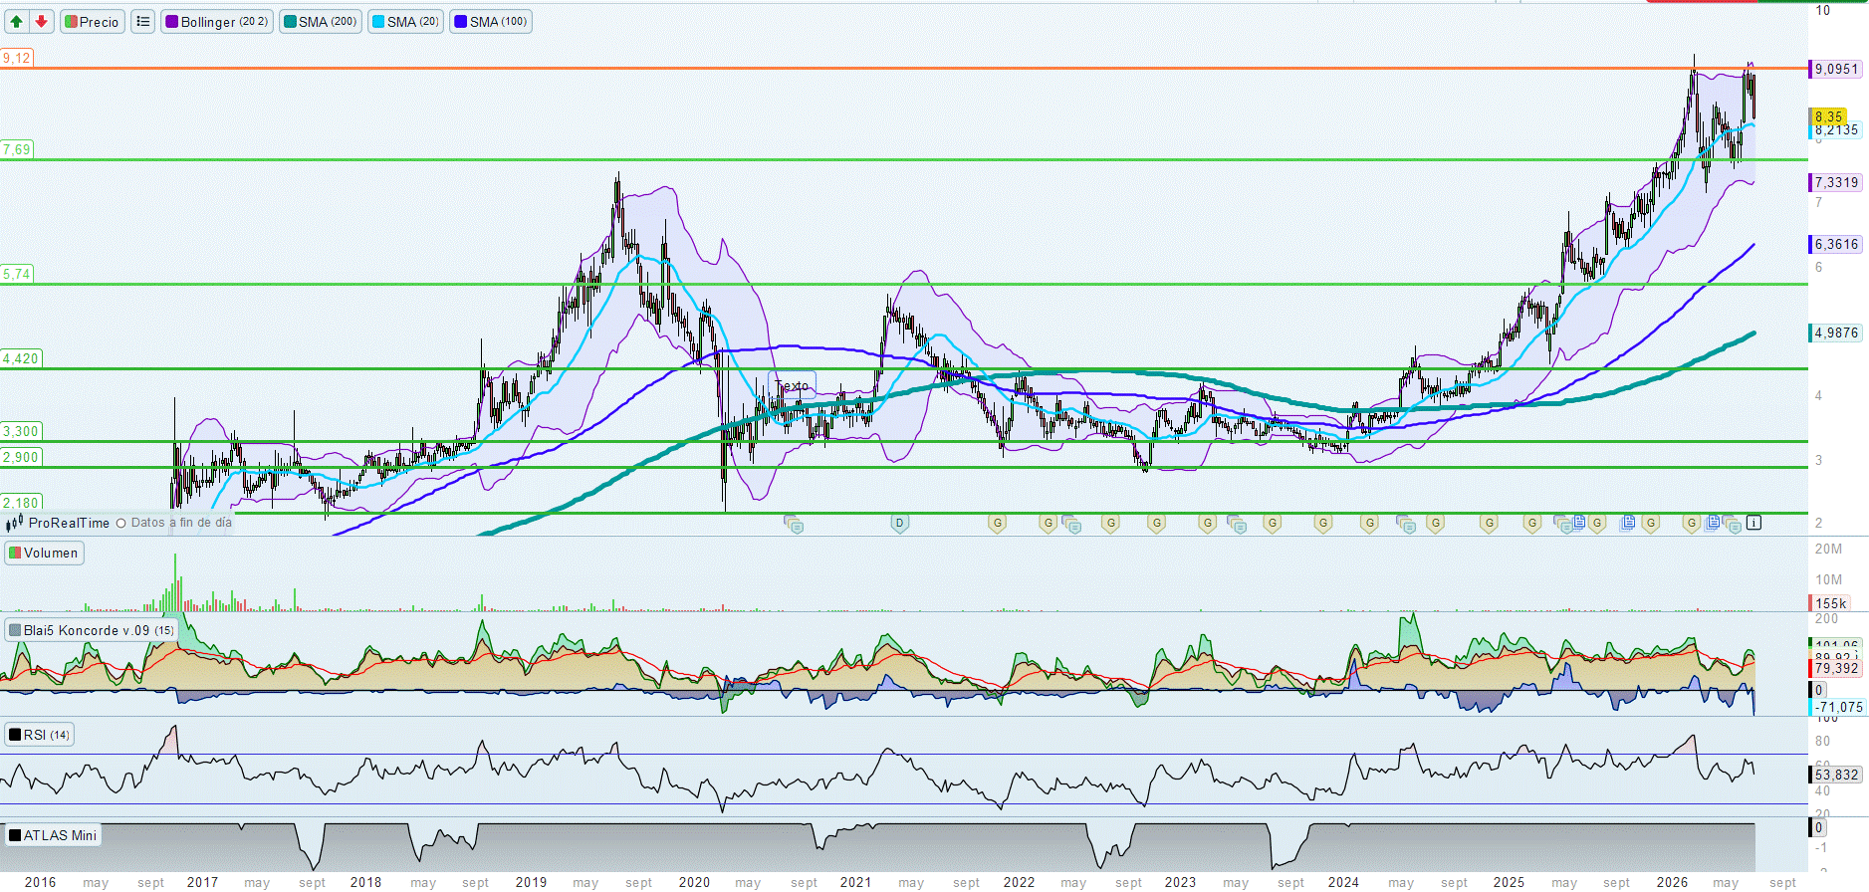Open the blue document marker near October 2025
Screen dimensions: 1869x892
1627,522
